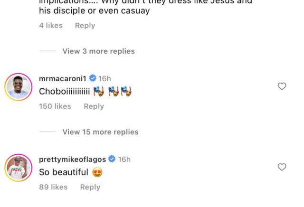
Task: Reply to the Choboiiii comment
Action: click(94, 106)
